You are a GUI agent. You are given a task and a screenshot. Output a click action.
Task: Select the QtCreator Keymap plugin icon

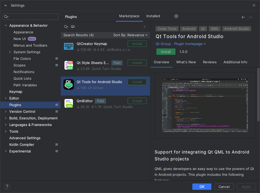[68, 46]
